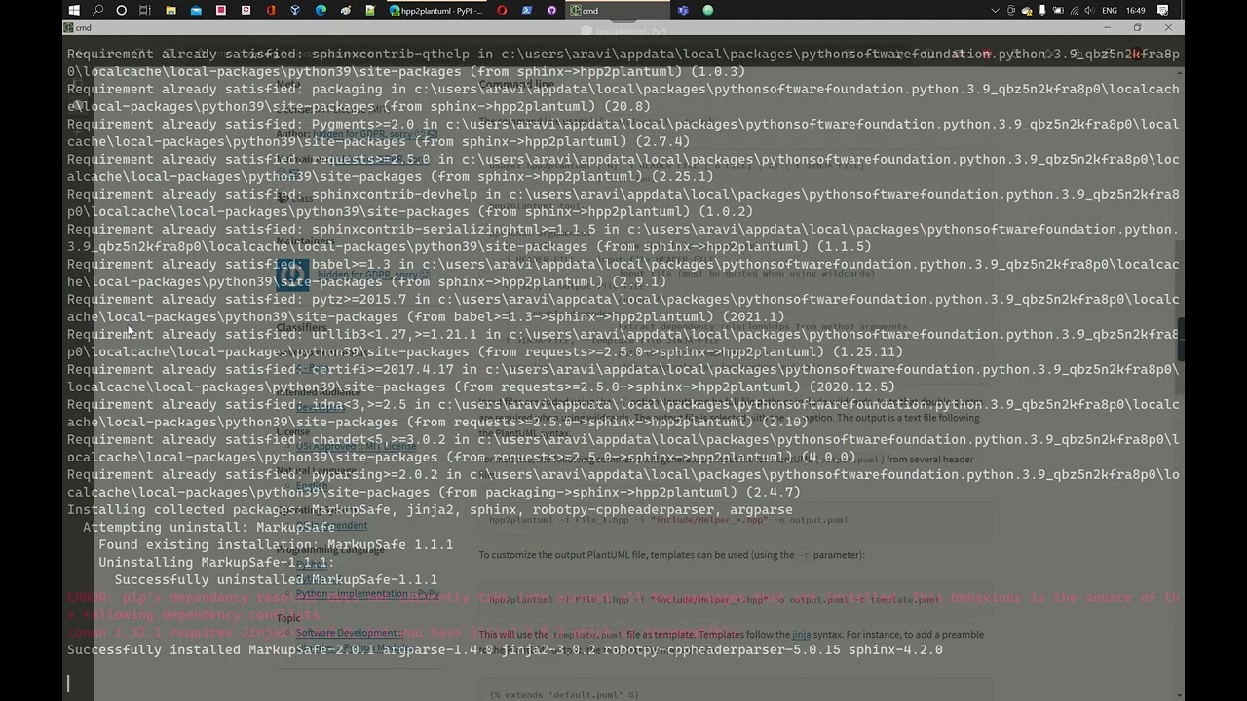Viewport: 1247px width, 701px height.
Task: Click the USB safely remove icon
Action: (1042, 10)
